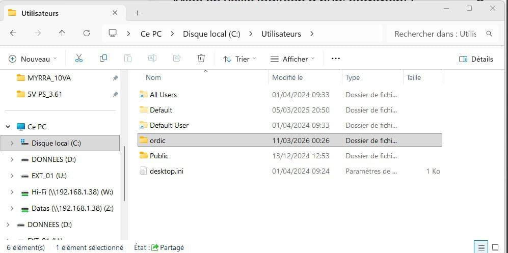Click Ce PC in the address breadcrumb
This screenshot has height=253, width=508.
click(151, 34)
